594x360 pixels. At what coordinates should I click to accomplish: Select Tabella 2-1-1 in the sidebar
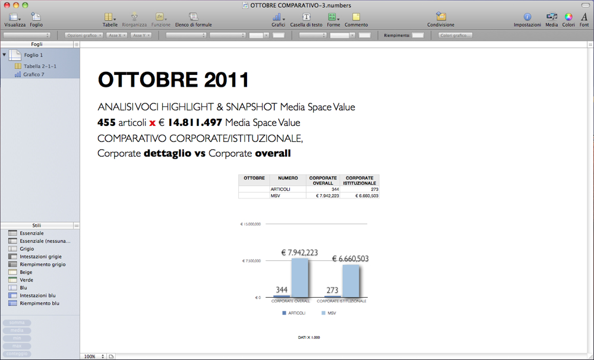click(x=40, y=66)
